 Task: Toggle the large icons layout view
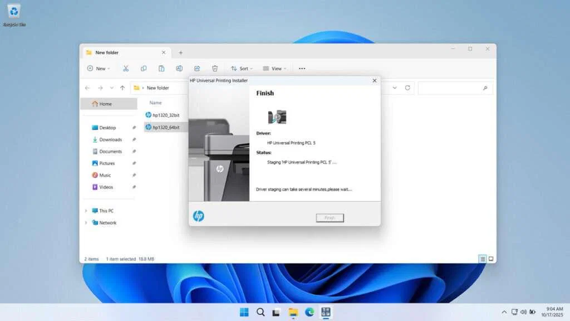[492, 259]
